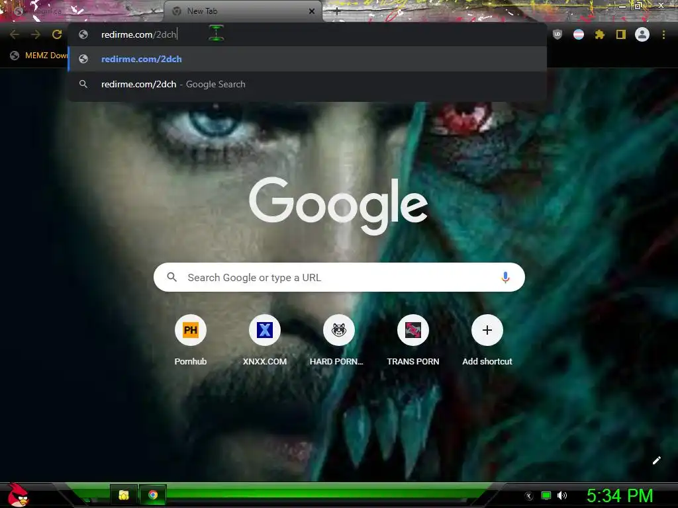Viewport: 678px width, 508px height.
Task: Open the uBlock Origin shield extension
Action: (x=557, y=34)
